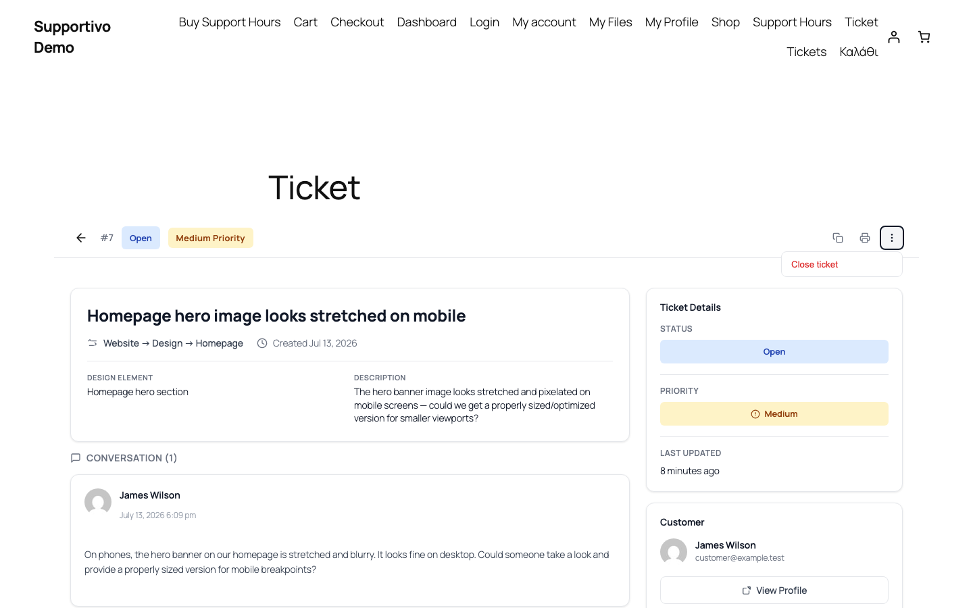Click Created Jul 13, 2026 text
Image resolution: width=973 pixels, height=608 pixels.
tap(315, 343)
